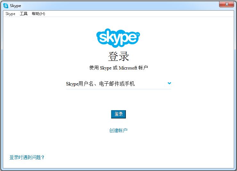Click the 使用 Skype 或 Microsoft 帐户 text
The height and width of the screenshot is (171, 237).
(118, 68)
